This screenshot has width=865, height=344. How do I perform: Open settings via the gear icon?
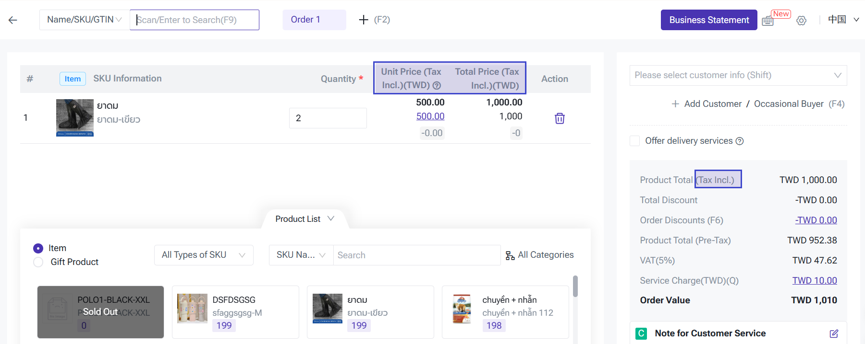click(x=801, y=21)
